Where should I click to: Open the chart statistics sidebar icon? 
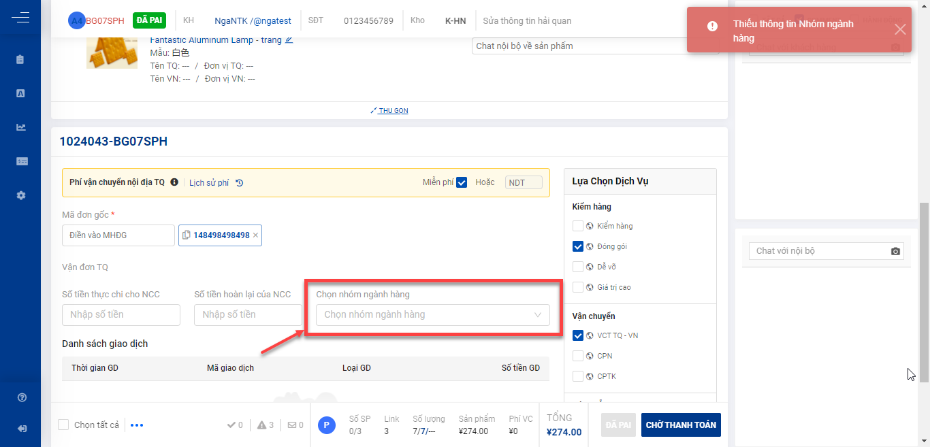tap(20, 127)
